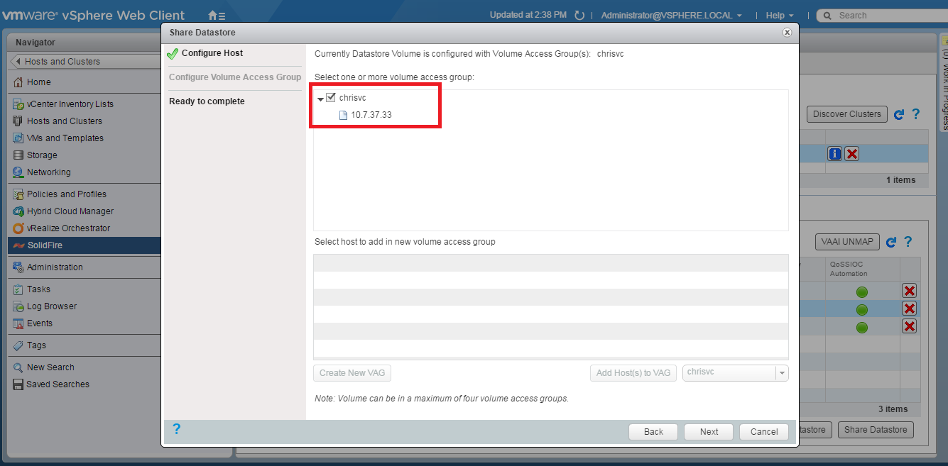Open Administration in Navigator

click(x=55, y=267)
